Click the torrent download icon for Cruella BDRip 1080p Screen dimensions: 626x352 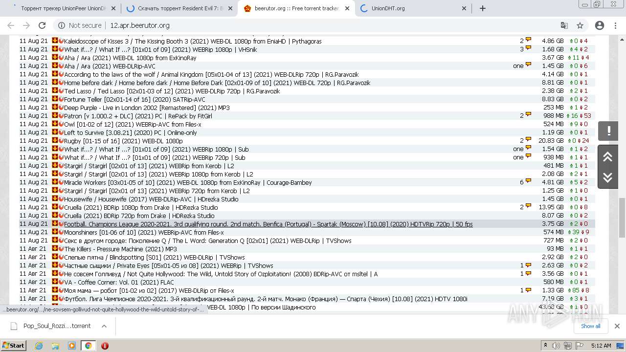(x=55, y=207)
